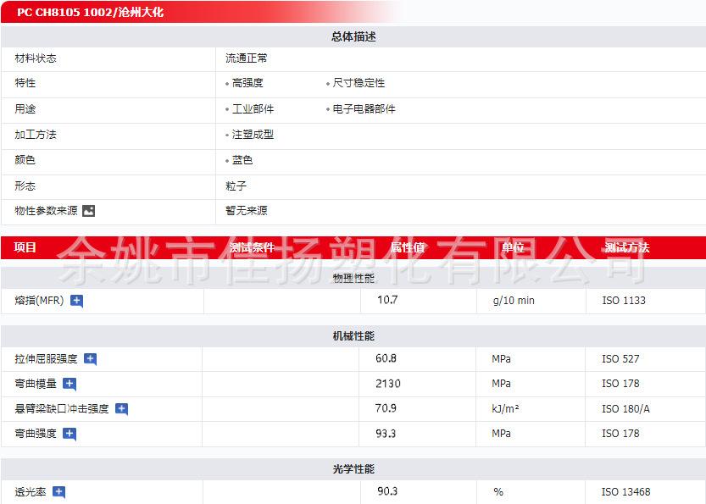Click plus icon next to 悬臂梁缺口冲击强度
The image size is (706, 504).
coord(121,408)
